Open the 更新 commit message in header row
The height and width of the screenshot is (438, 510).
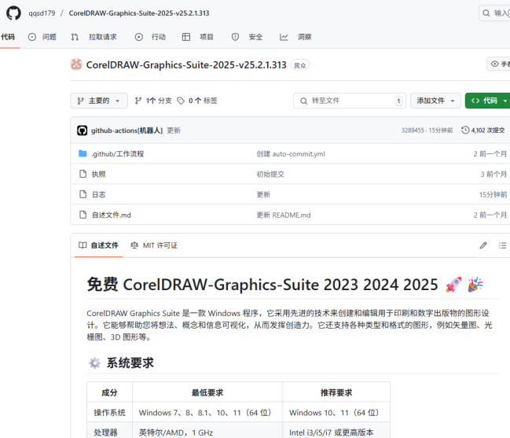coord(174,131)
